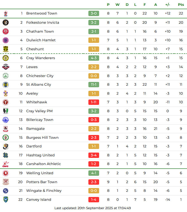The width and height of the screenshot is (187, 212).
Task: Click the Chatham Town crest icon
Action: point(6,31)
